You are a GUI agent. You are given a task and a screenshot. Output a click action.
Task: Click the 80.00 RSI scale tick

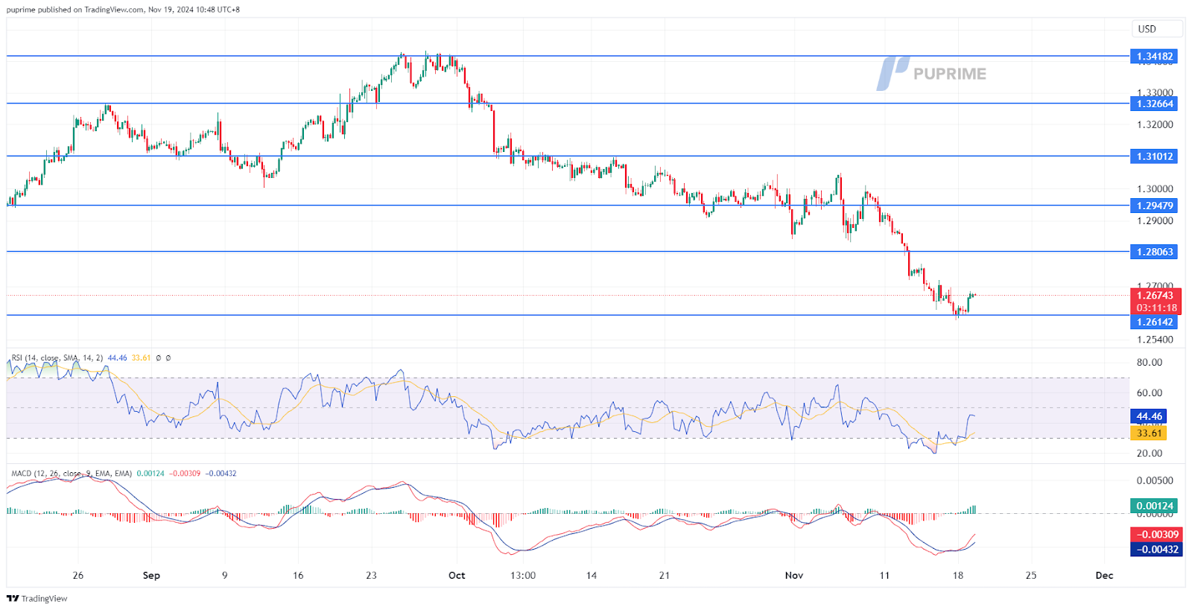(x=1150, y=363)
